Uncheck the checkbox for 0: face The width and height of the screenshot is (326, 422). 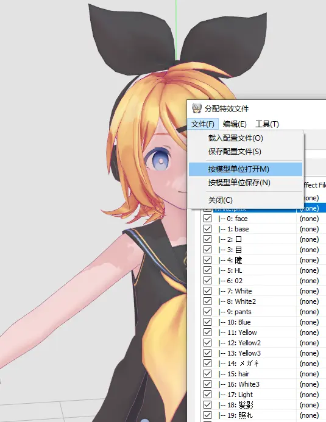coord(207,218)
